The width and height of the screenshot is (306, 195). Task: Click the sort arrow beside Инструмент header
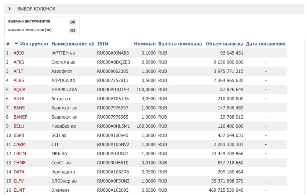tap(16, 44)
